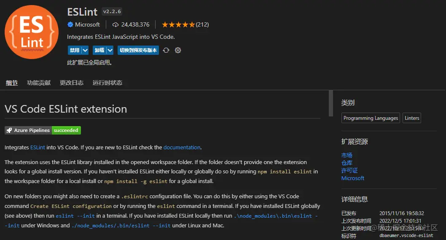Open the 许可证 resource link
The height and width of the screenshot is (240, 446).
pos(349,170)
